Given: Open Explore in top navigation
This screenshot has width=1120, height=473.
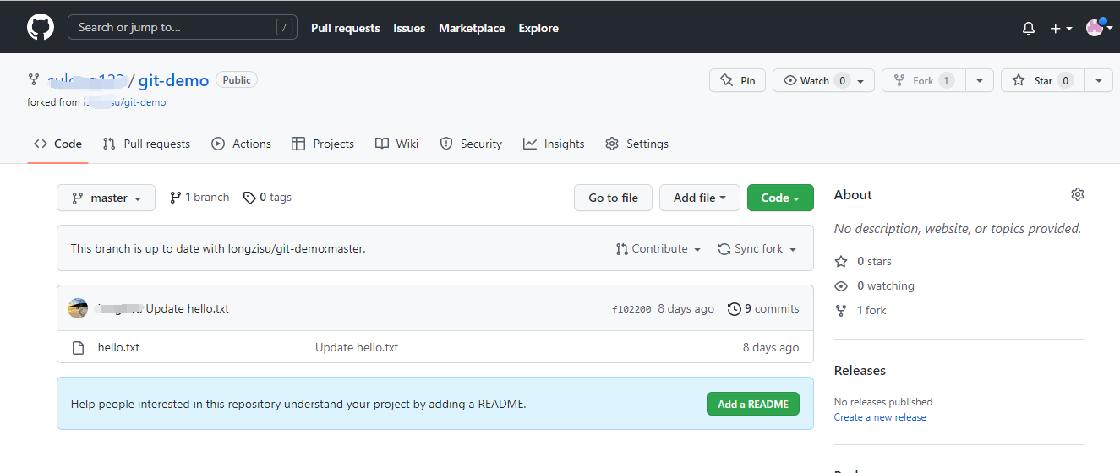Looking at the screenshot, I should pyautogui.click(x=538, y=28).
